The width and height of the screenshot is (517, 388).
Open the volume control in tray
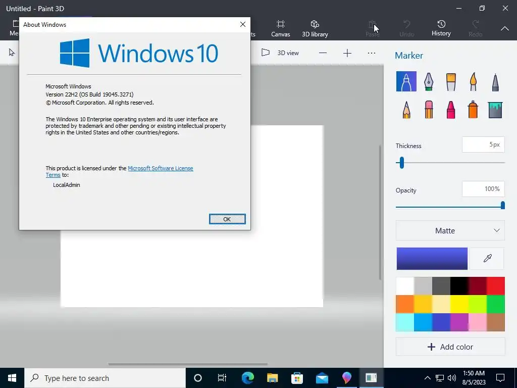pos(452,378)
